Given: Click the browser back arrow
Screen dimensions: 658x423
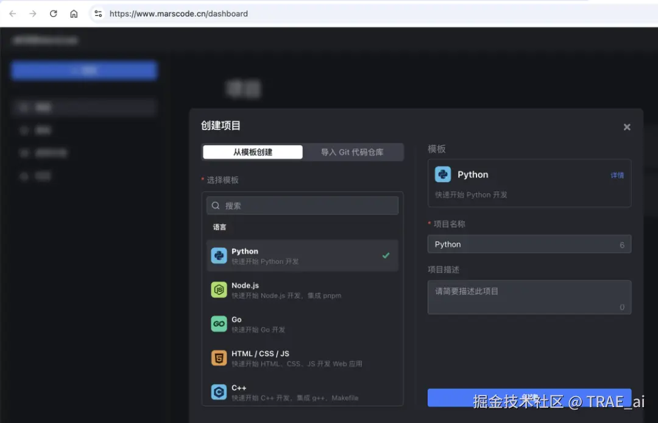Looking at the screenshot, I should [x=12, y=13].
